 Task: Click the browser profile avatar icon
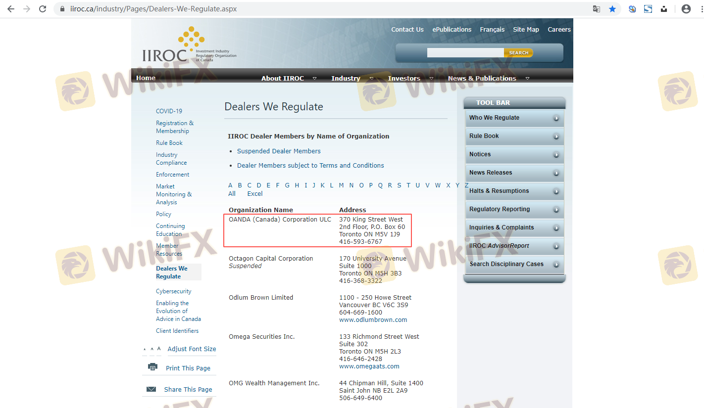(686, 9)
